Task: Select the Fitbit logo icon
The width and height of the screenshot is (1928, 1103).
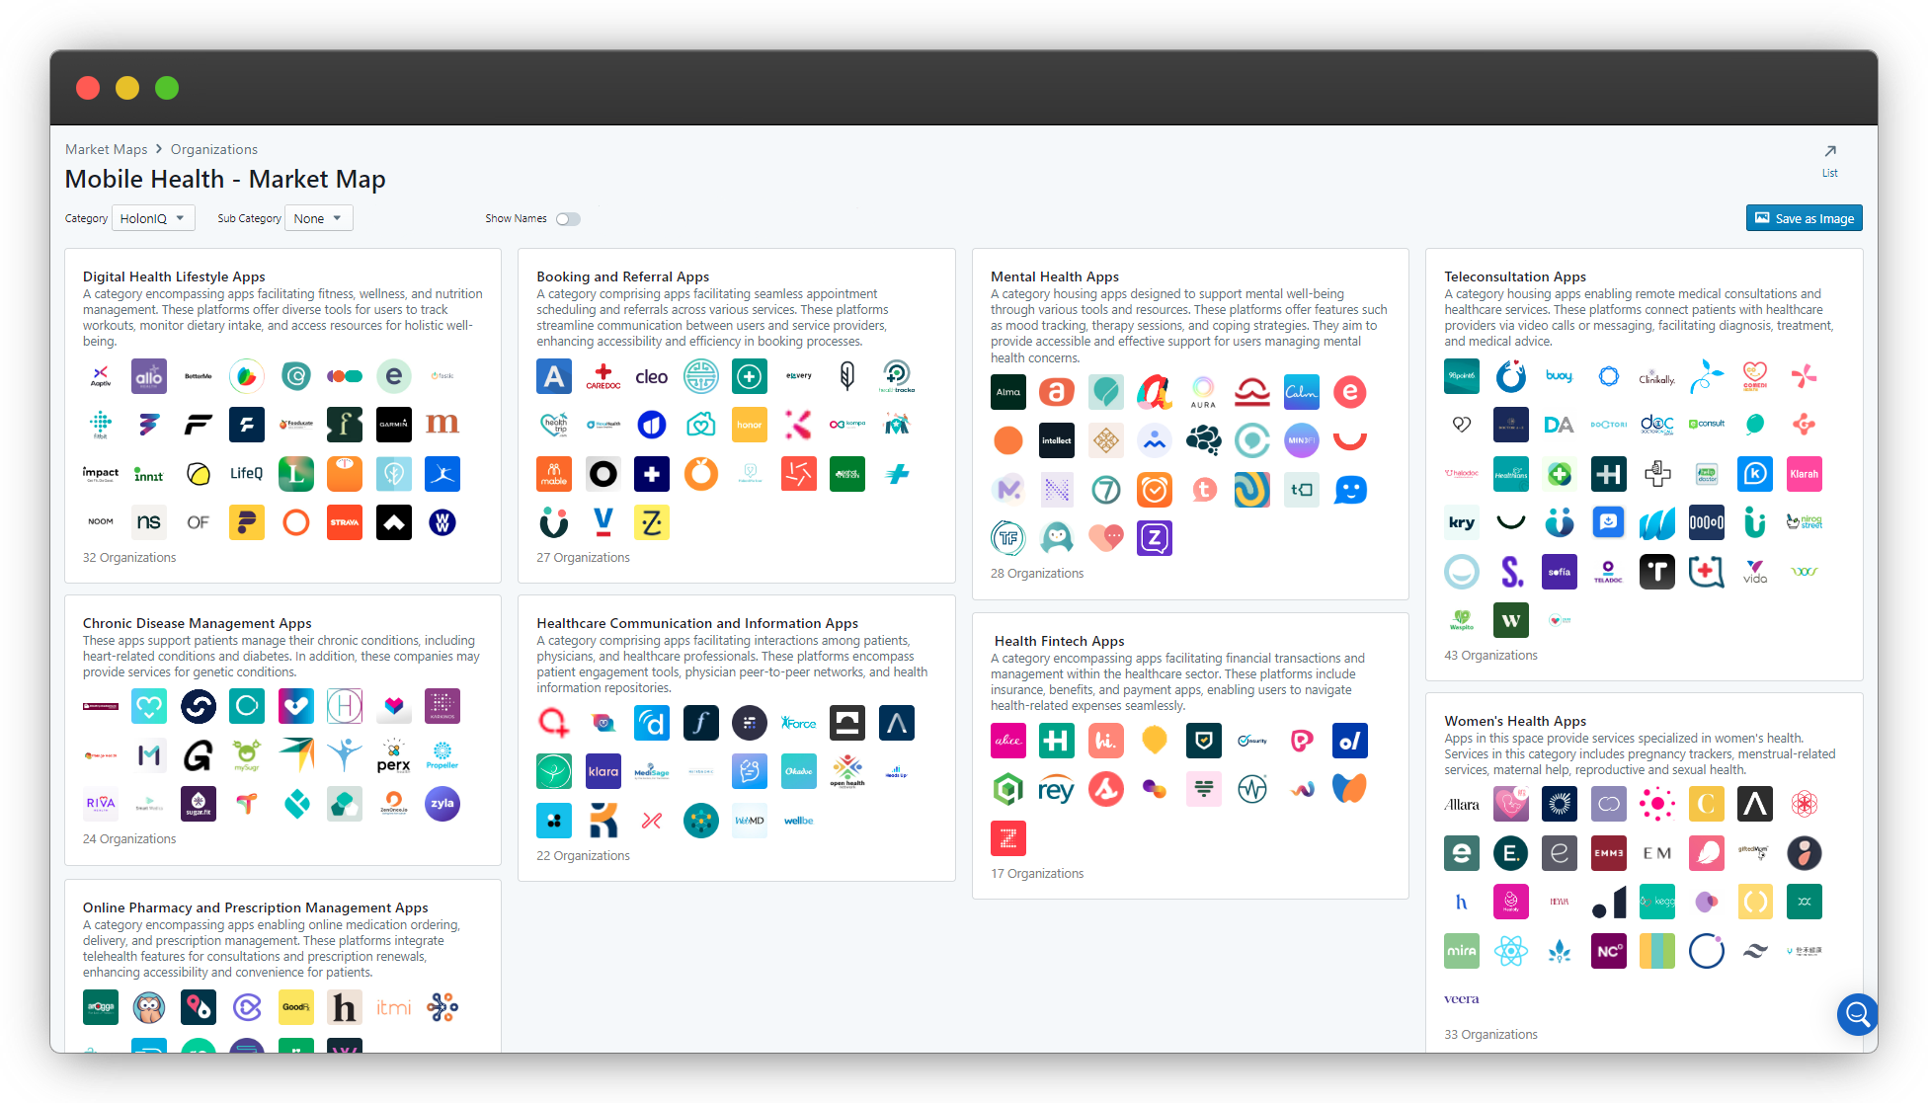Action: (x=101, y=425)
